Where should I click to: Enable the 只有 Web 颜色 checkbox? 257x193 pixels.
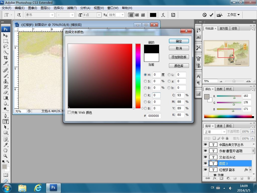69,113
